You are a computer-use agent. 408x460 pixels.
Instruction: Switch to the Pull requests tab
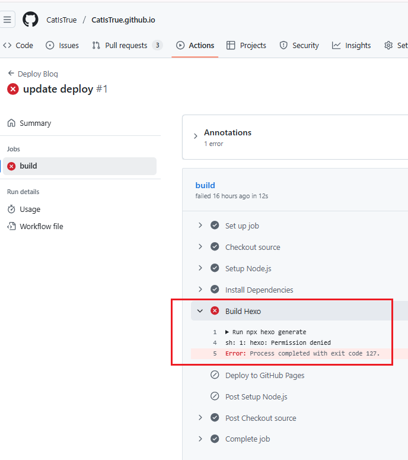coord(126,45)
